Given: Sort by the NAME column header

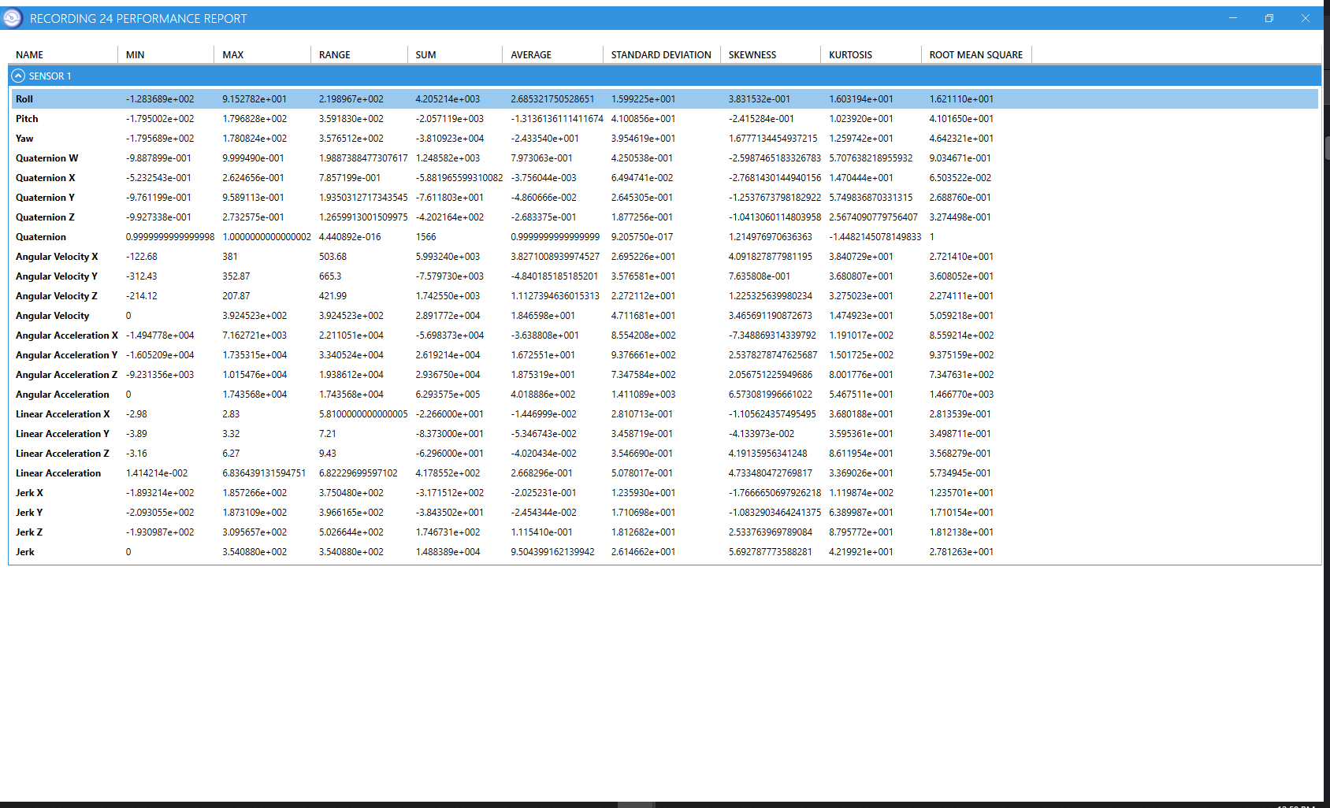Looking at the screenshot, I should (x=63, y=55).
